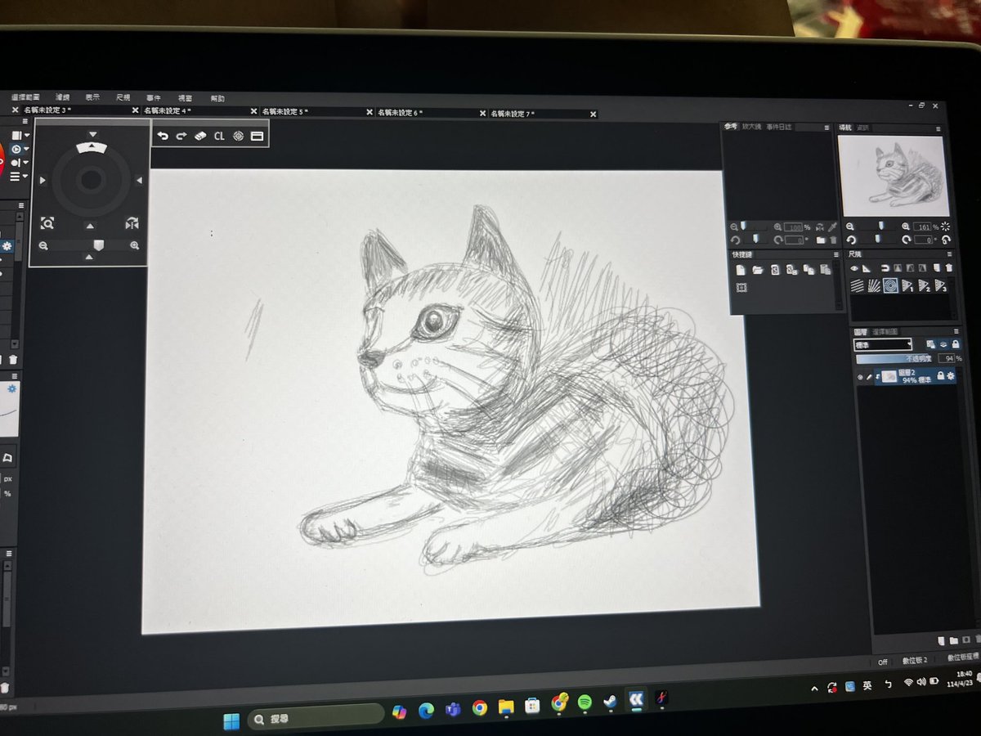Click the Windows Start button
This screenshot has width=981, height=736.
(231, 721)
